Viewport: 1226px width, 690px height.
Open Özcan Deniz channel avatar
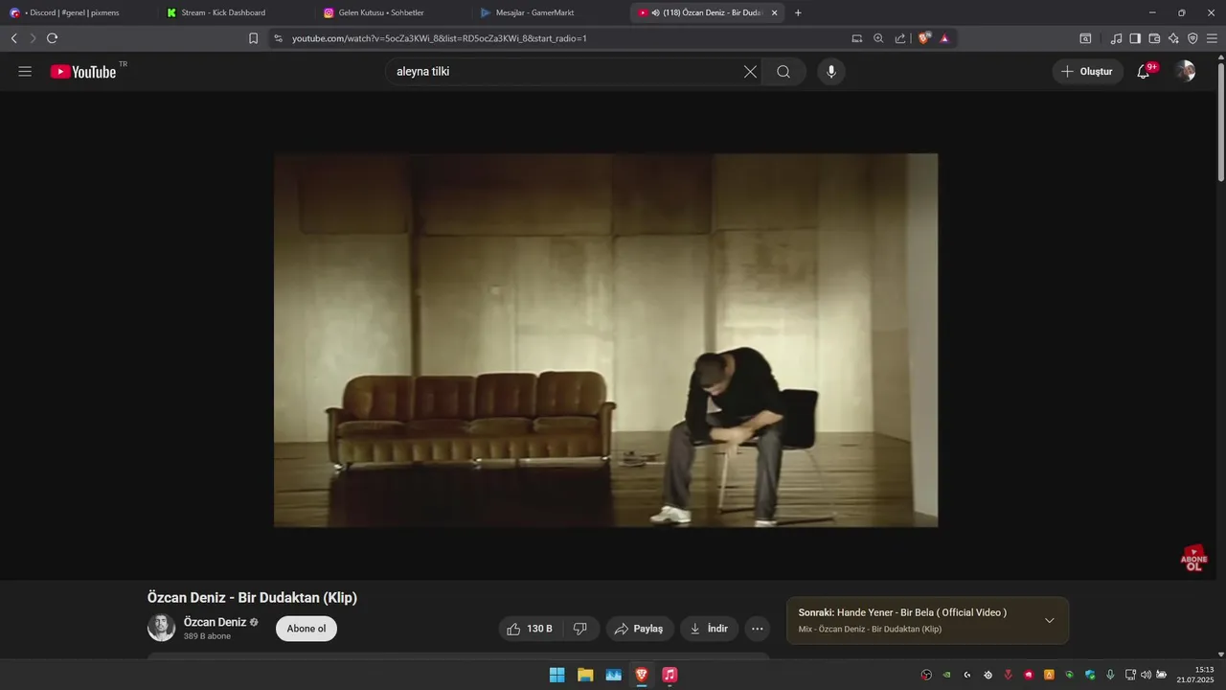[x=161, y=628]
